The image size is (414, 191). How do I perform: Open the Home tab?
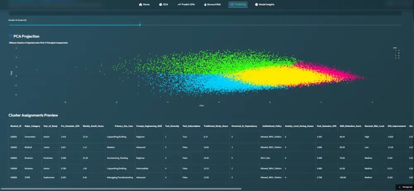click(x=144, y=5)
